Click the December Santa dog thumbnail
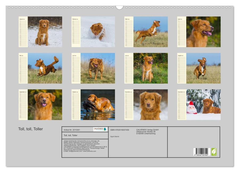 (x=199, y=105)
